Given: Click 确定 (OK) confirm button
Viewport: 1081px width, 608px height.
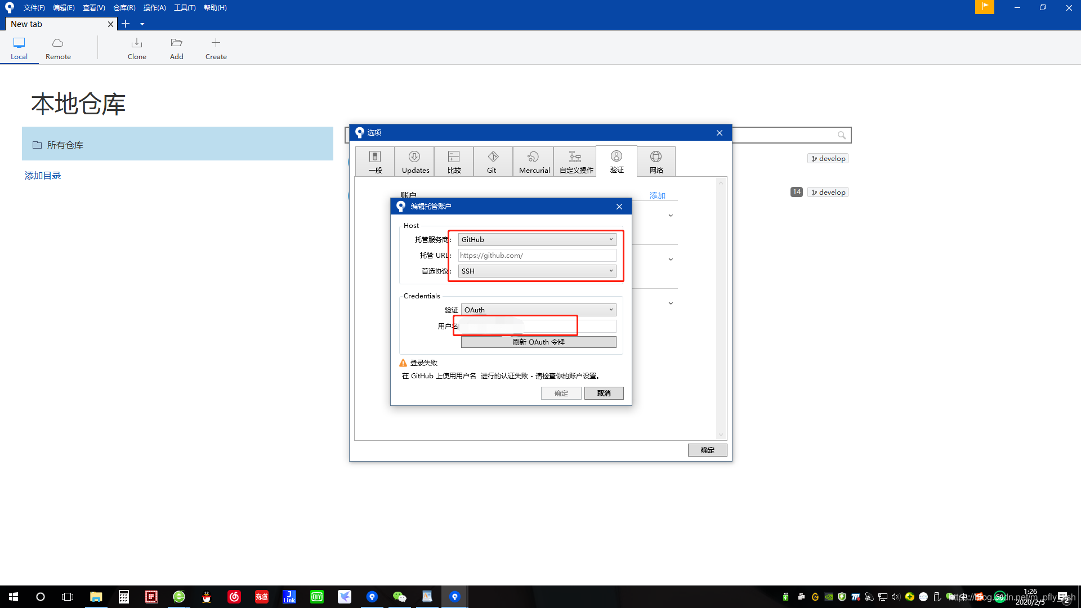Looking at the screenshot, I should [561, 393].
